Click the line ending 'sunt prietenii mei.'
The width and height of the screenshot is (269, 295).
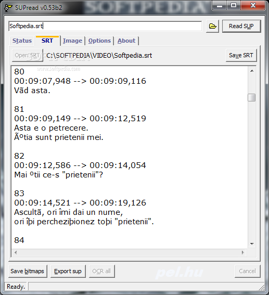pos(59,137)
